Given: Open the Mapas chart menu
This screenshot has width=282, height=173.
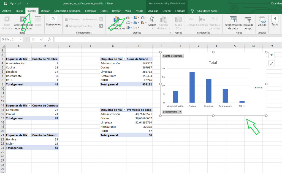Looking at the screenshot, I should [x=152, y=23].
